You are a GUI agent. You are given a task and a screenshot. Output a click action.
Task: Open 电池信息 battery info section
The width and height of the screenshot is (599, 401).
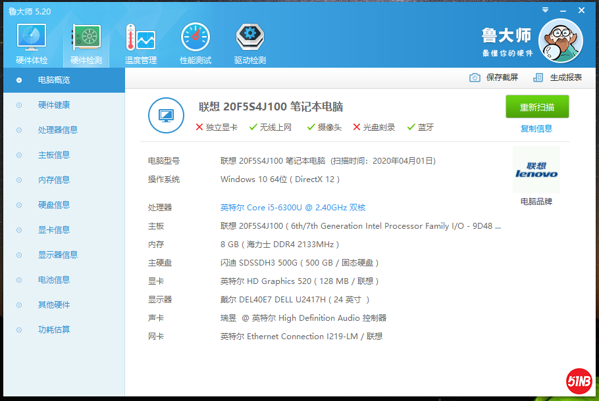pyautogui.click(x=54, y=280)
